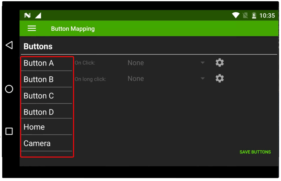Click the Buttons section heading
This screenshot has height=181, width=281.
coord(38,46)
